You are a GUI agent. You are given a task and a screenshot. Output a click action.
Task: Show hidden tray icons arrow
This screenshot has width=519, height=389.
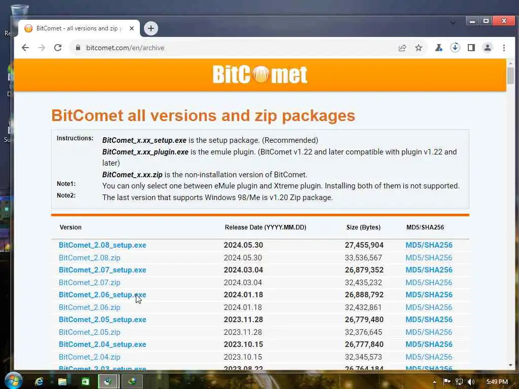click(434, 382)
